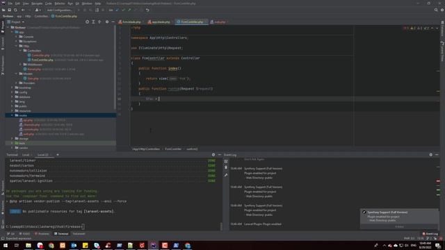Click the Collapse All icon in the Project panel
The image size is (445, 250).
(x=99, y=22)
